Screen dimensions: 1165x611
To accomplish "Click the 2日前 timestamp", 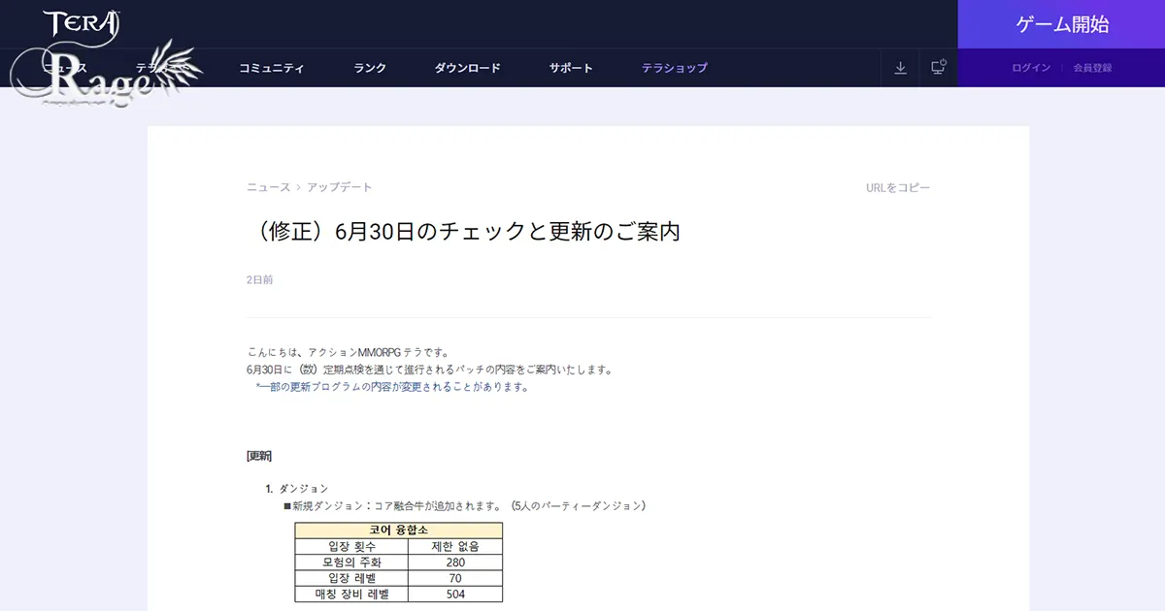I will coord(259,279).
